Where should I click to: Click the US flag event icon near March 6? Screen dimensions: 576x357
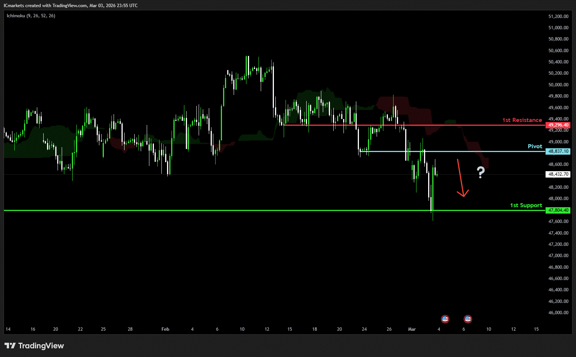468,319
